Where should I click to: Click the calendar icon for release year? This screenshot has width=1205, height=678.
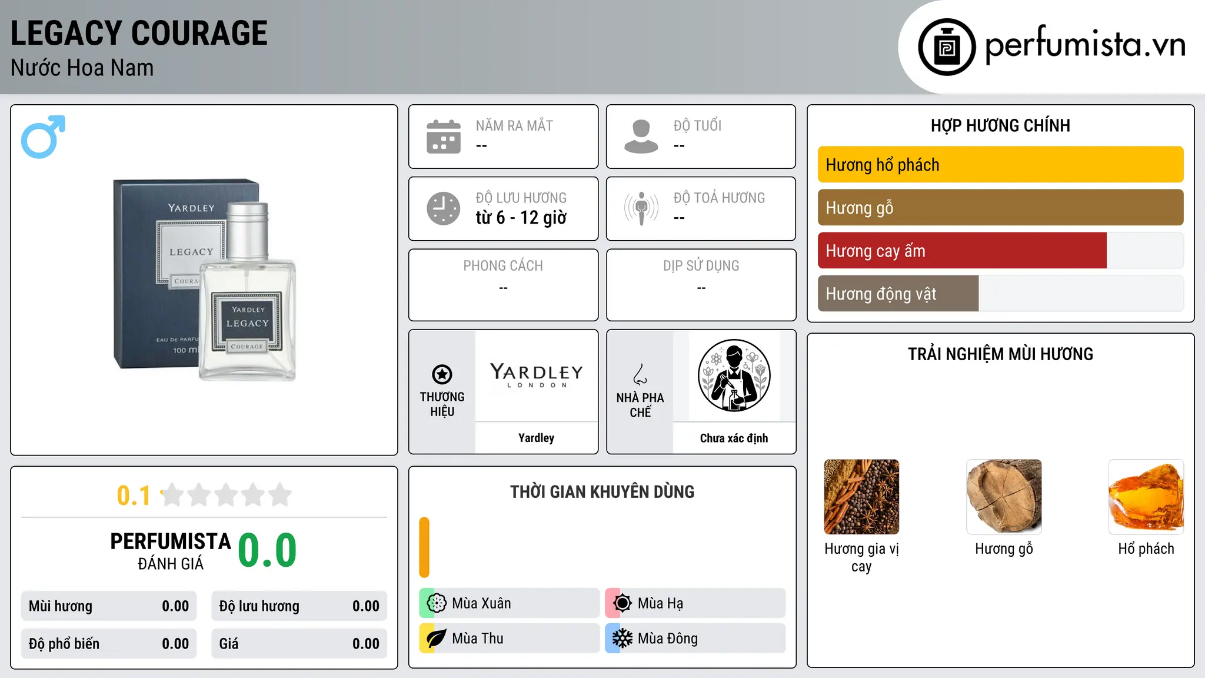[444, 137]
